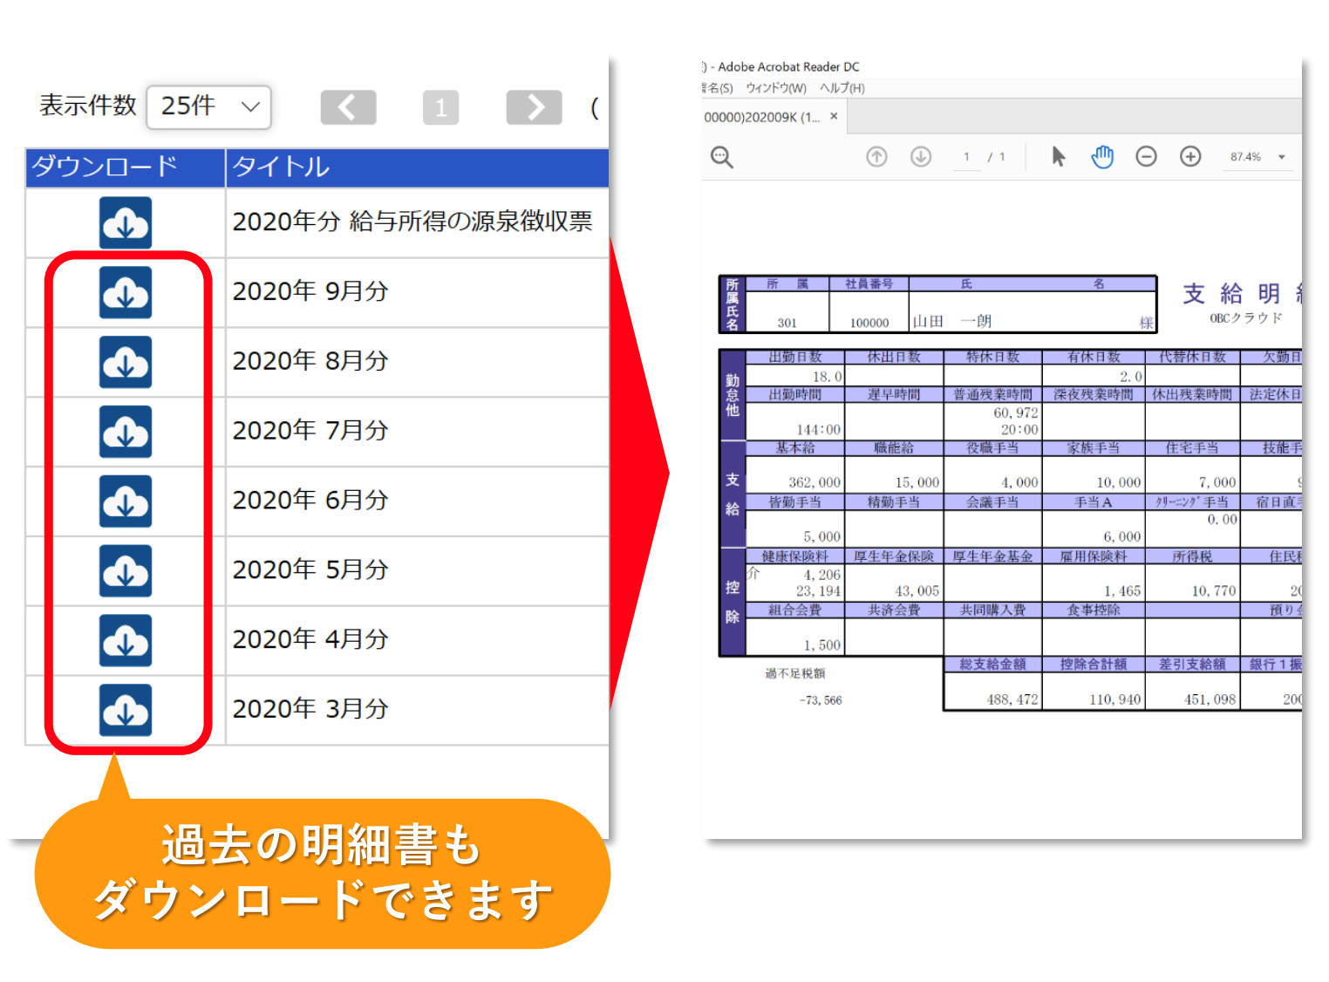Zoom out with the minus icon
Image resolution: width=1329 pixels, height=982 pixels.
point(1146,156)
